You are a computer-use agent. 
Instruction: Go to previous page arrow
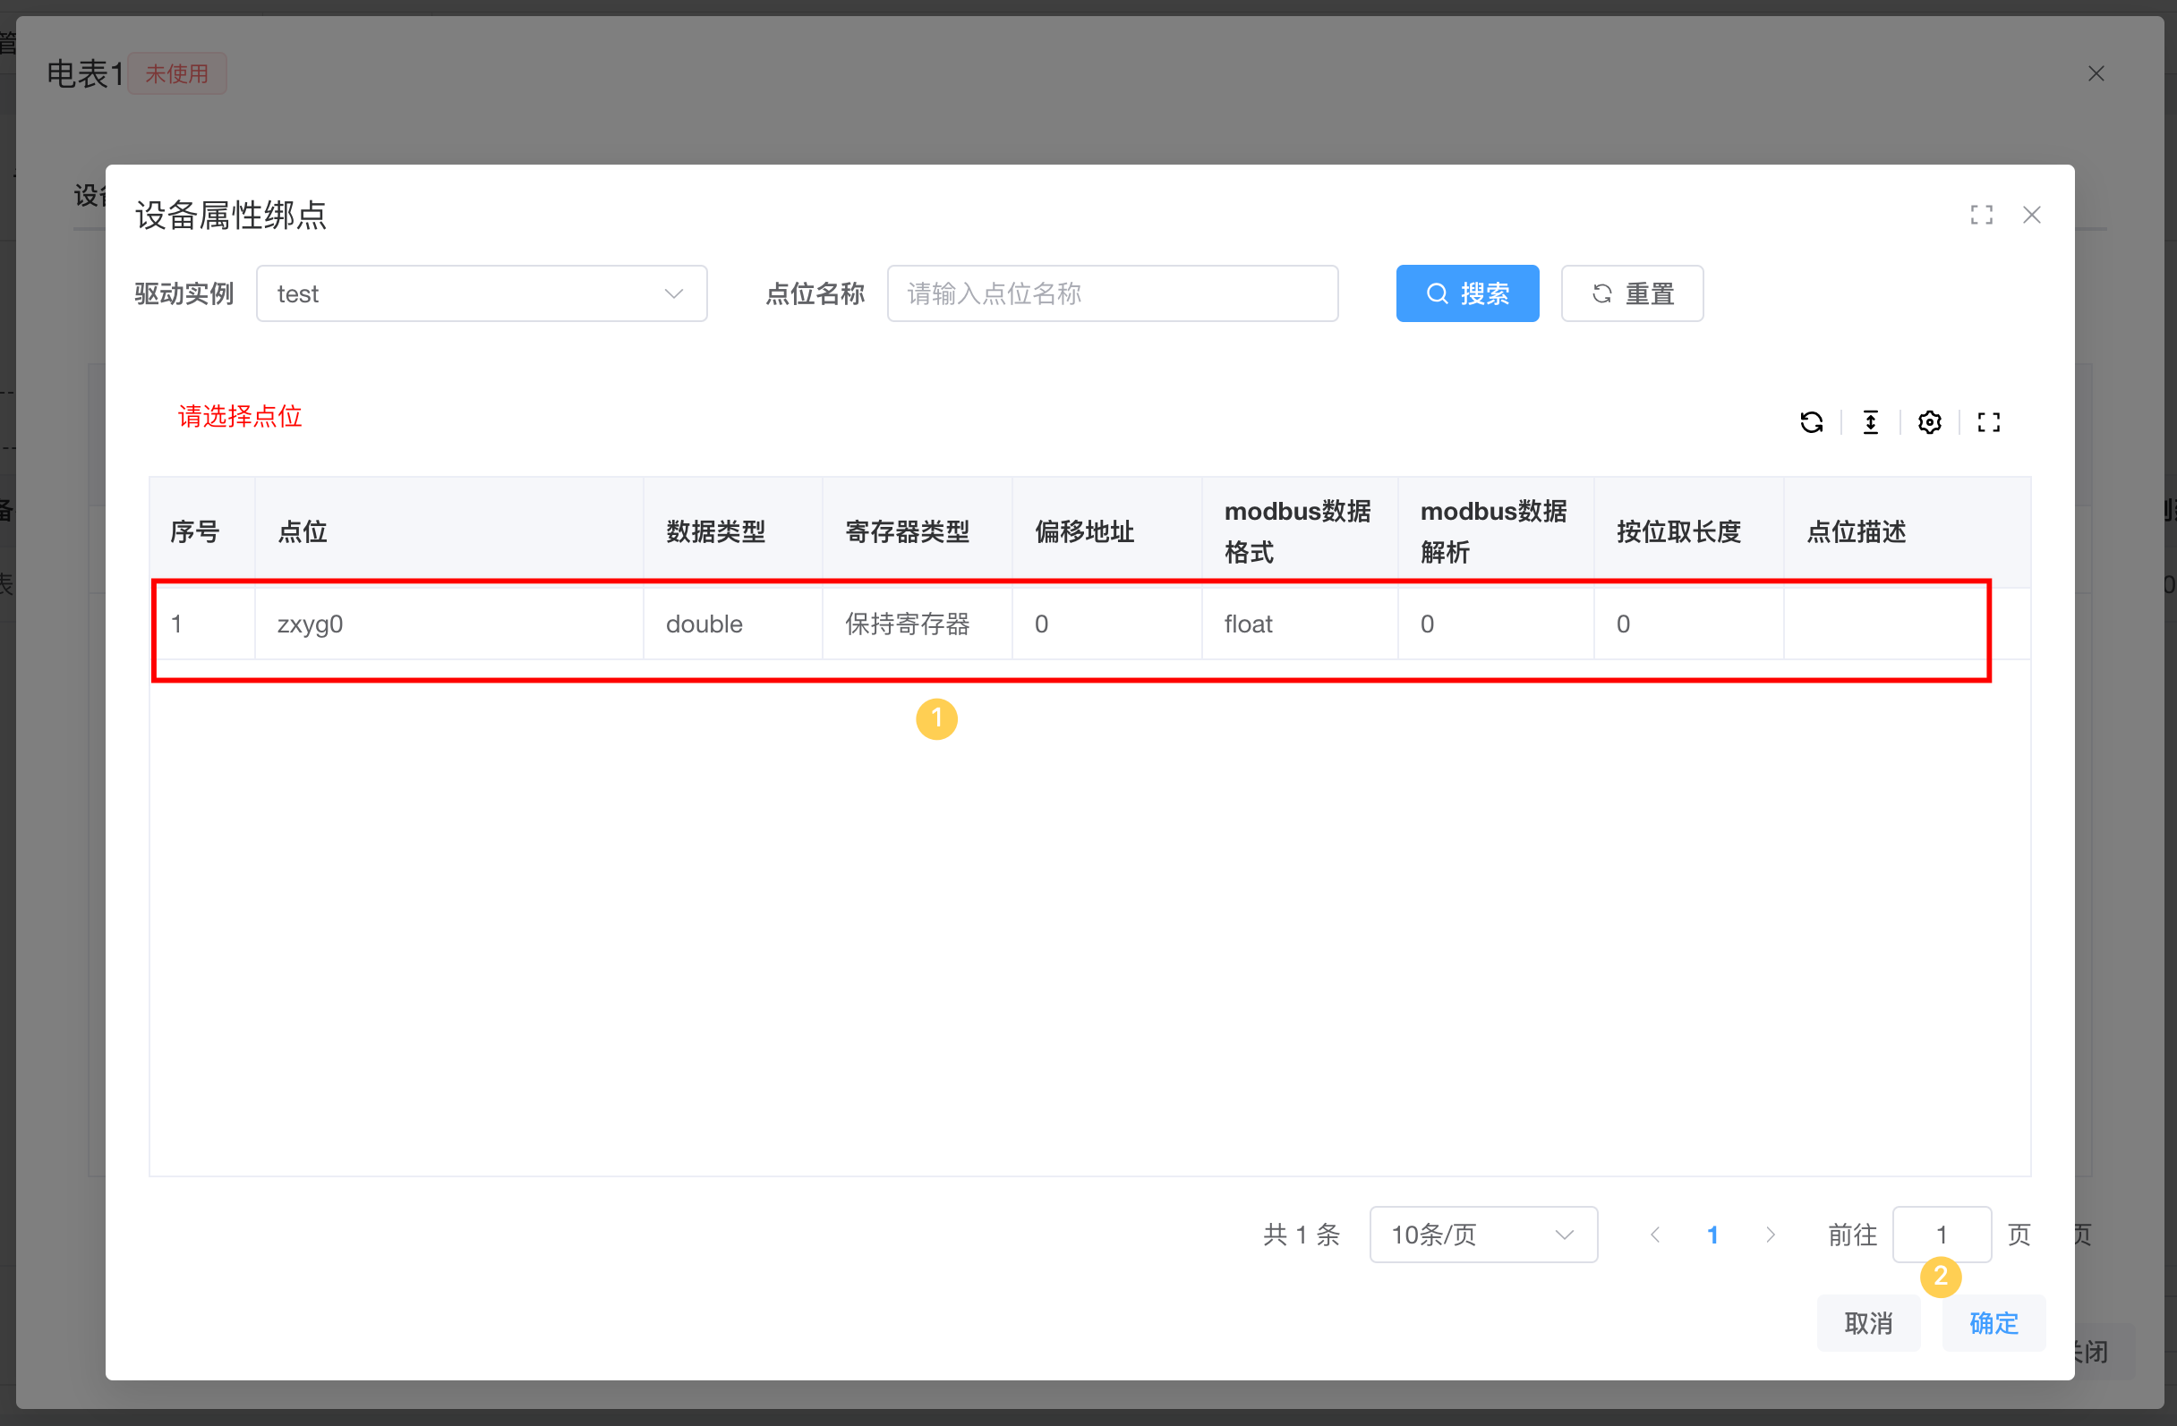1655,1235
